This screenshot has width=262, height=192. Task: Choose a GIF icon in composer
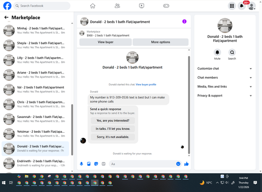[104, 164]
